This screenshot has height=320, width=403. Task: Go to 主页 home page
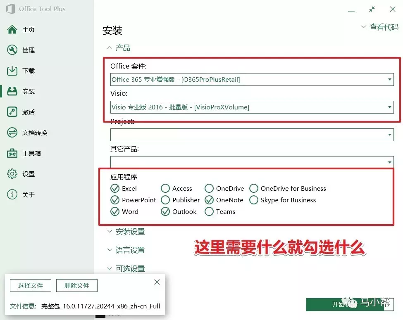pos(29,30)
